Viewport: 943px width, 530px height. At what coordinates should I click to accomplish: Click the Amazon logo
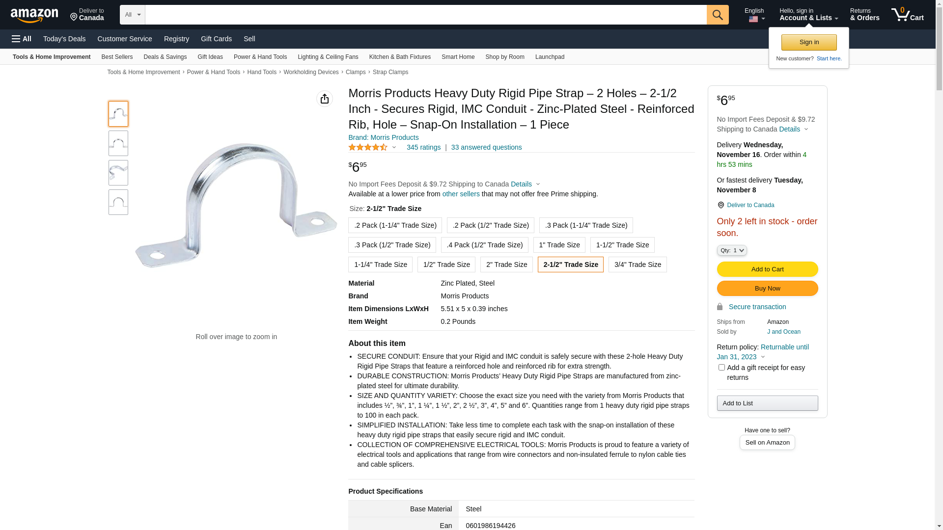(34, 16)
